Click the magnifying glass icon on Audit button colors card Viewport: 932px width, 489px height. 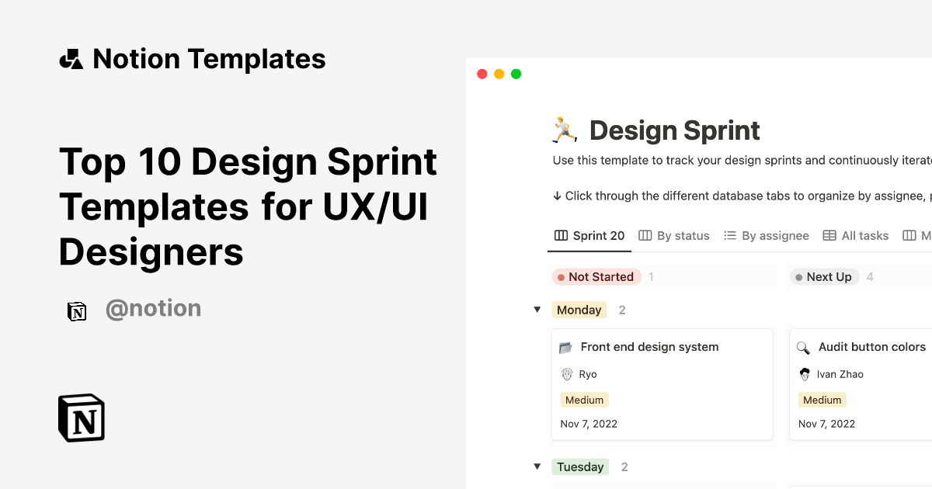805,347
